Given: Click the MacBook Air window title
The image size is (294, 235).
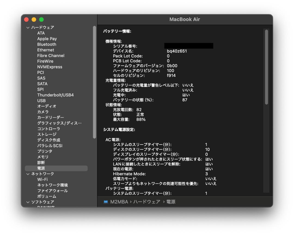Looking at the screenshot, I should coord(185,19).
